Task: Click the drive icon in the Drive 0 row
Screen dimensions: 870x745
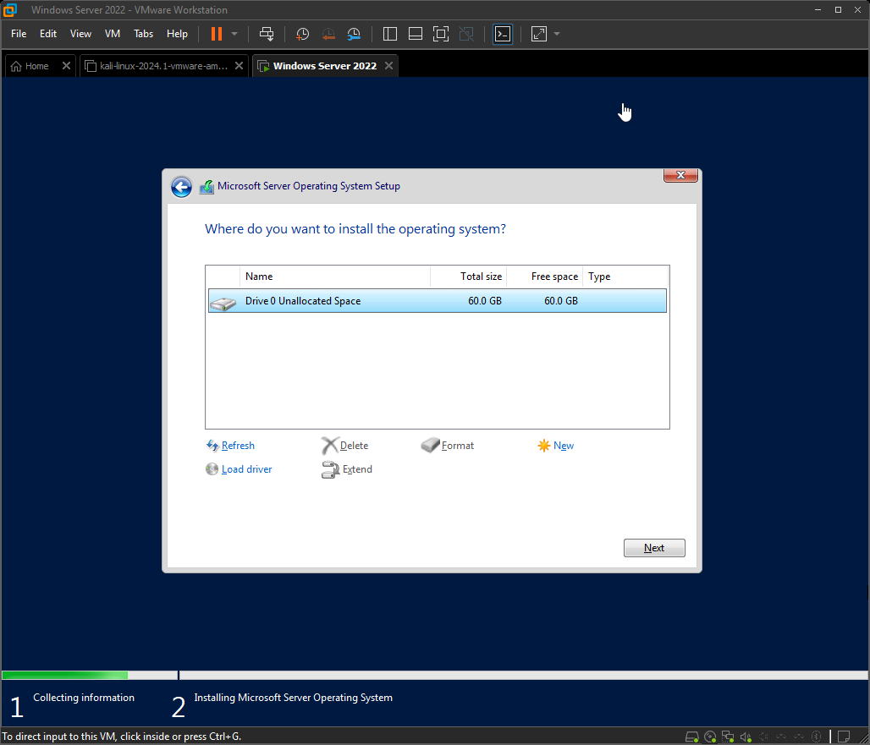Action: tap(223, 303)
